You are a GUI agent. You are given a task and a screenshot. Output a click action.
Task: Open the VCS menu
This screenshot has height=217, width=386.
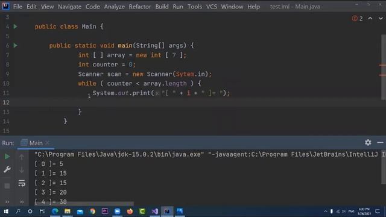[212, 7]
